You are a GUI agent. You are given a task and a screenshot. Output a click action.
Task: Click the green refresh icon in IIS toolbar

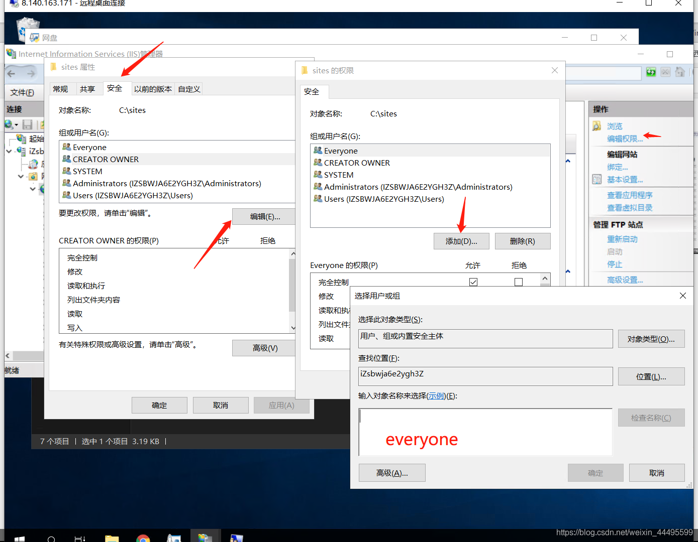(651, 72)
